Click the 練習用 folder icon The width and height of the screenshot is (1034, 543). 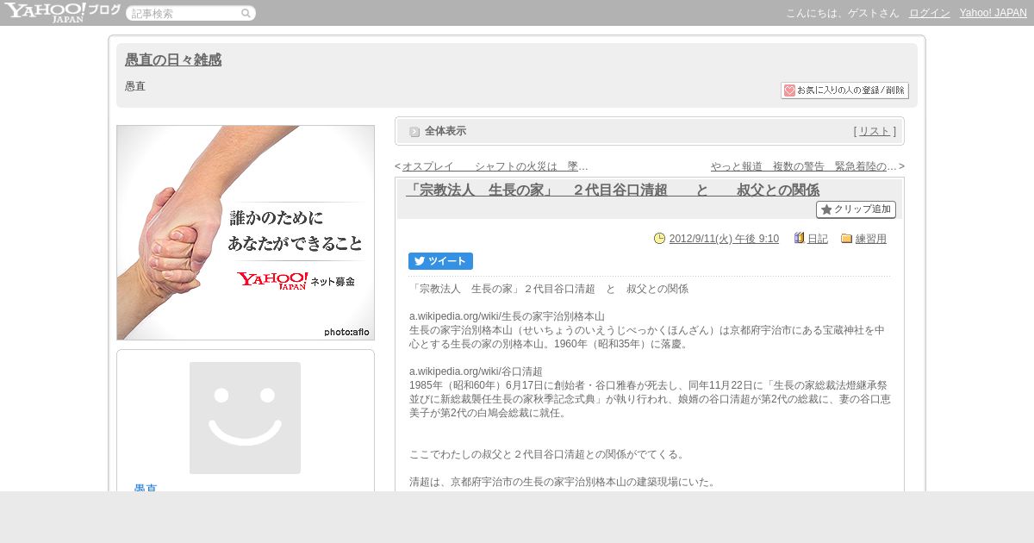click(x=847, y=239)
